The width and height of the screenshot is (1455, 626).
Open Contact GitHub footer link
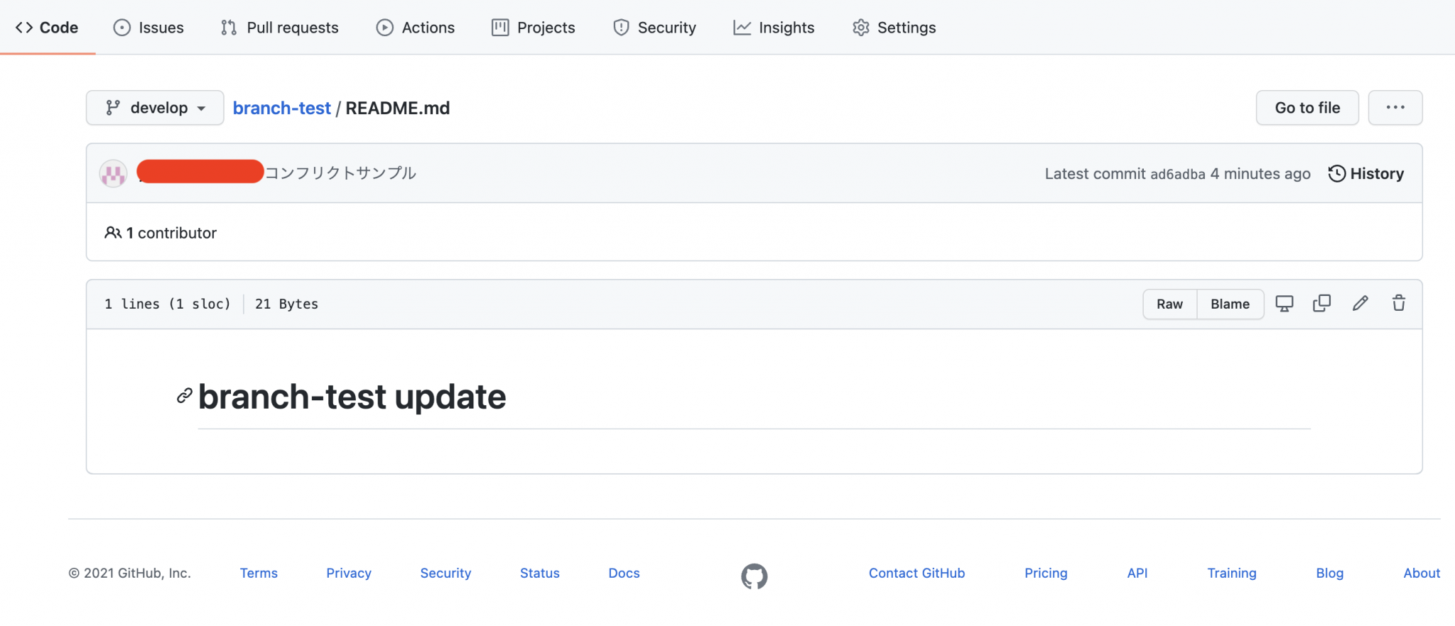[x=916, y=573]
